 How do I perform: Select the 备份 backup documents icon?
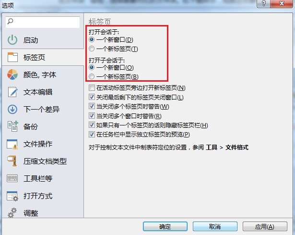13,126
